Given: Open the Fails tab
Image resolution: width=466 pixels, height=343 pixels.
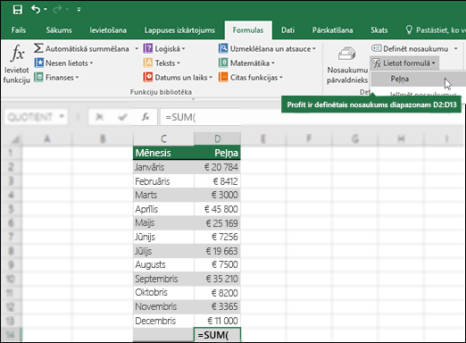Looking at the screenshot, I should tap(19, 30).
